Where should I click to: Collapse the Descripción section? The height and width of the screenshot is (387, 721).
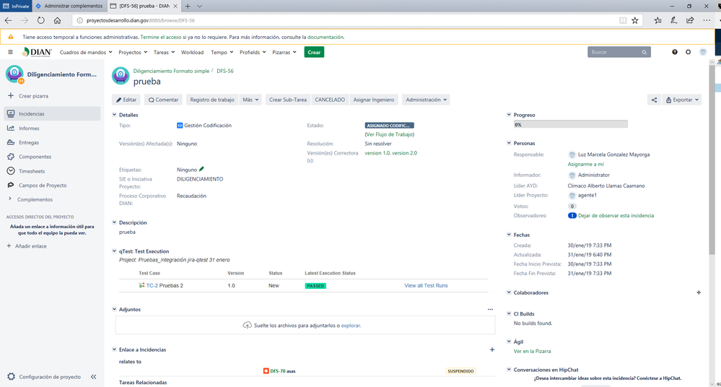[x=114, y=222]
